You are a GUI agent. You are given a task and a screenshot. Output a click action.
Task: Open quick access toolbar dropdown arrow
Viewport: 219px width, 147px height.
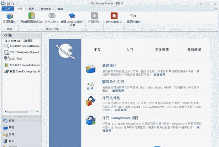click(x=14, y=4)
